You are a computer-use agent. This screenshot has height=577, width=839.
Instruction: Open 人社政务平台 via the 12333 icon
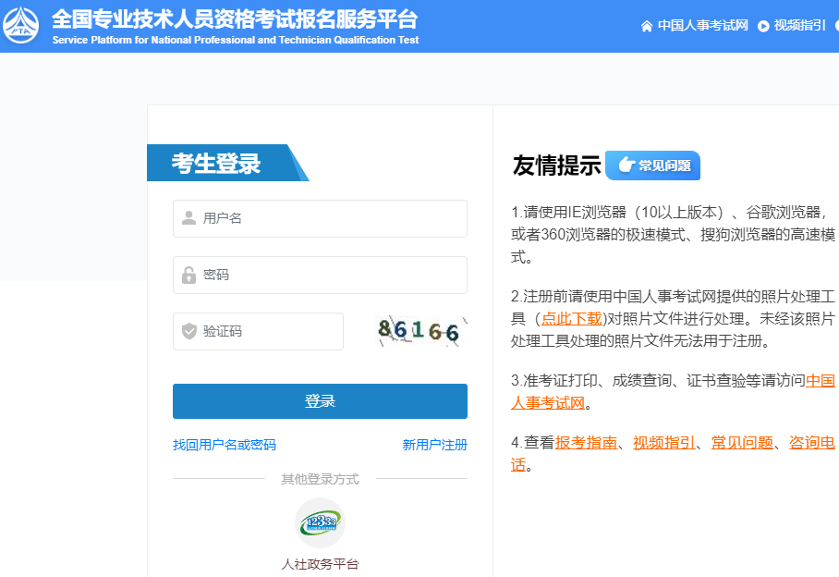point(319,522)
